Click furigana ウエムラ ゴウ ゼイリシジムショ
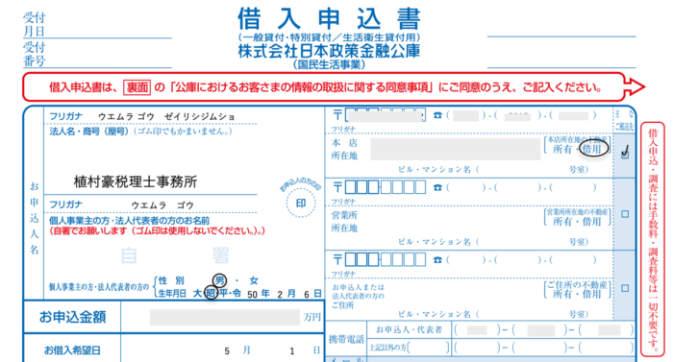 point(166,116)
